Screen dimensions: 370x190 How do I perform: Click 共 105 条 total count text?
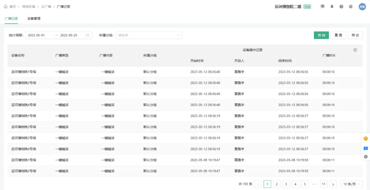tap(245, 184)
